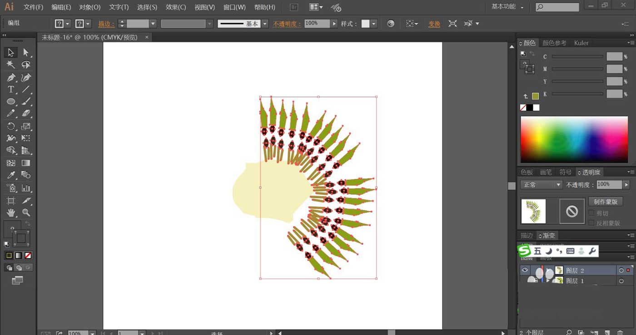Screen dimensions: 636x335
Task: Expand the 基本 brush definition dropdown
Action: coord(264,24)
